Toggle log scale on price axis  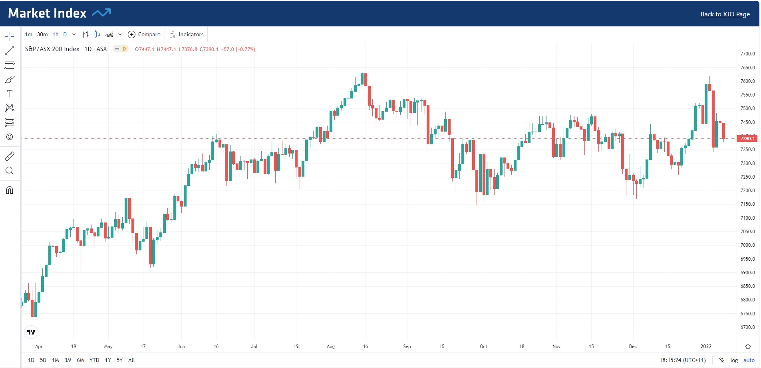click(734, 360)
